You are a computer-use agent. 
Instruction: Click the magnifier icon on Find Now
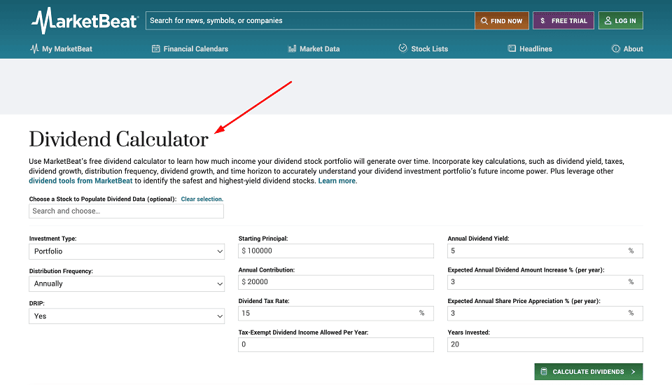484,20
